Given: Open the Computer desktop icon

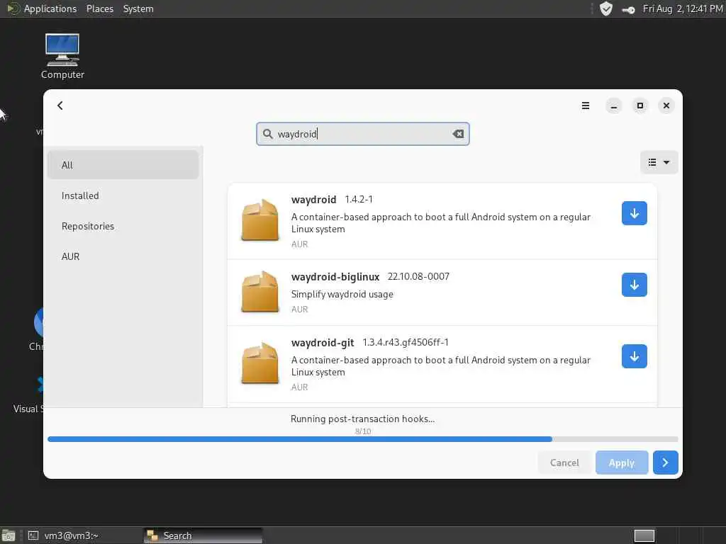Looking at the screenshot, I should coord(62,57).
